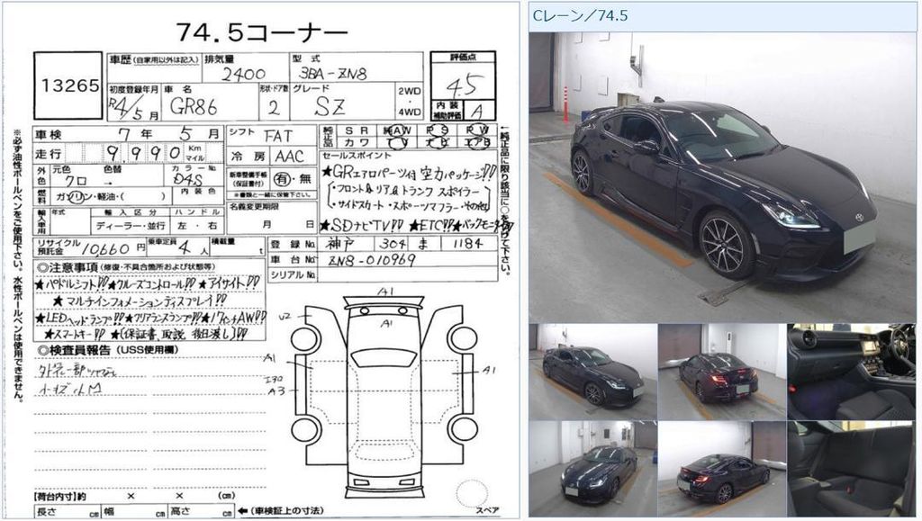Click the 評価点 label
The width and height of the screenshot is (922, 521).
pos(464,58)
